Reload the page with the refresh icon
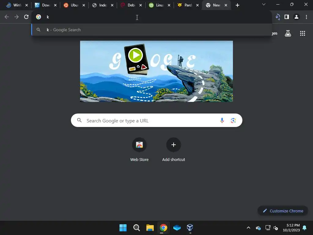 click(x=26, y=17)
